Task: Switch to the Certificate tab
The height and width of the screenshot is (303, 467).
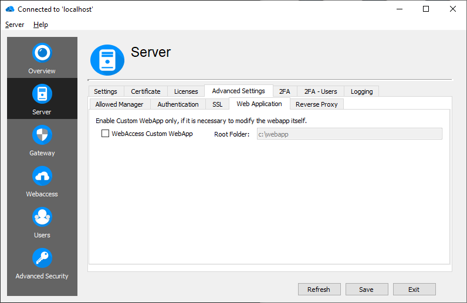Action: pos(145,91)
